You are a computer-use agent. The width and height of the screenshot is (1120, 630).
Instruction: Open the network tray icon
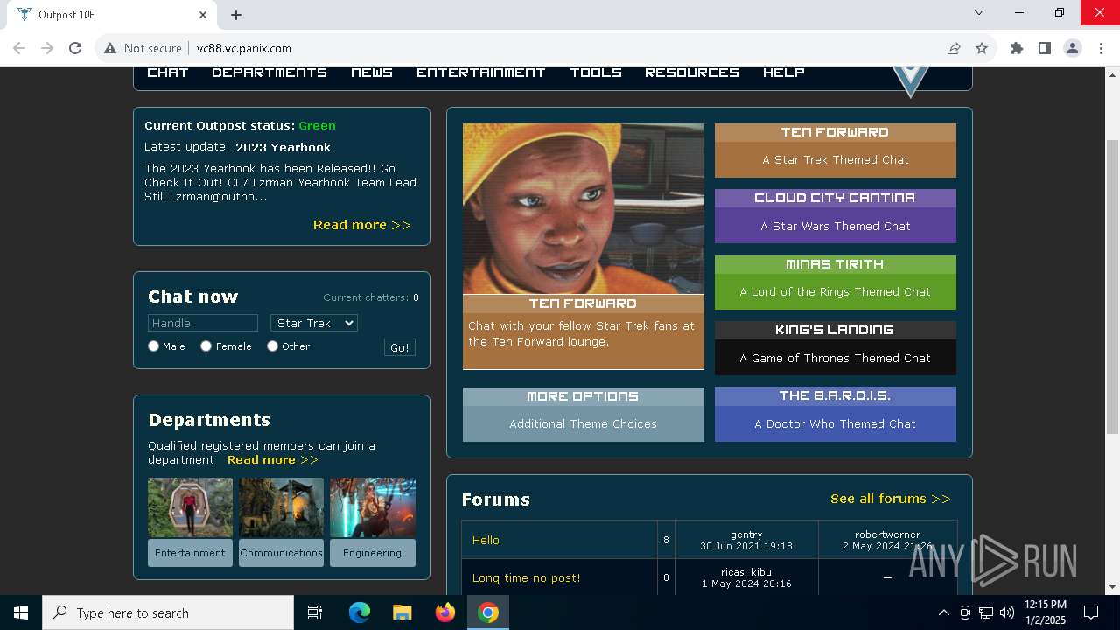[986, 612]
